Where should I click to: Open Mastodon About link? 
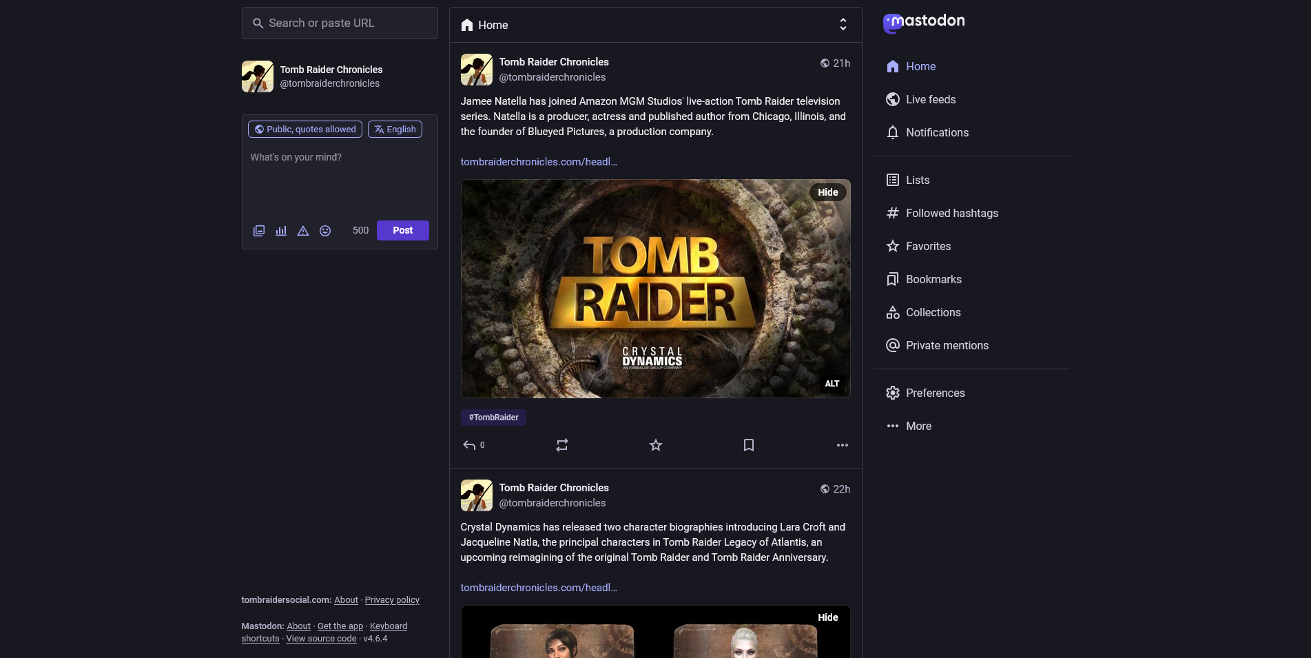(298, 626)
